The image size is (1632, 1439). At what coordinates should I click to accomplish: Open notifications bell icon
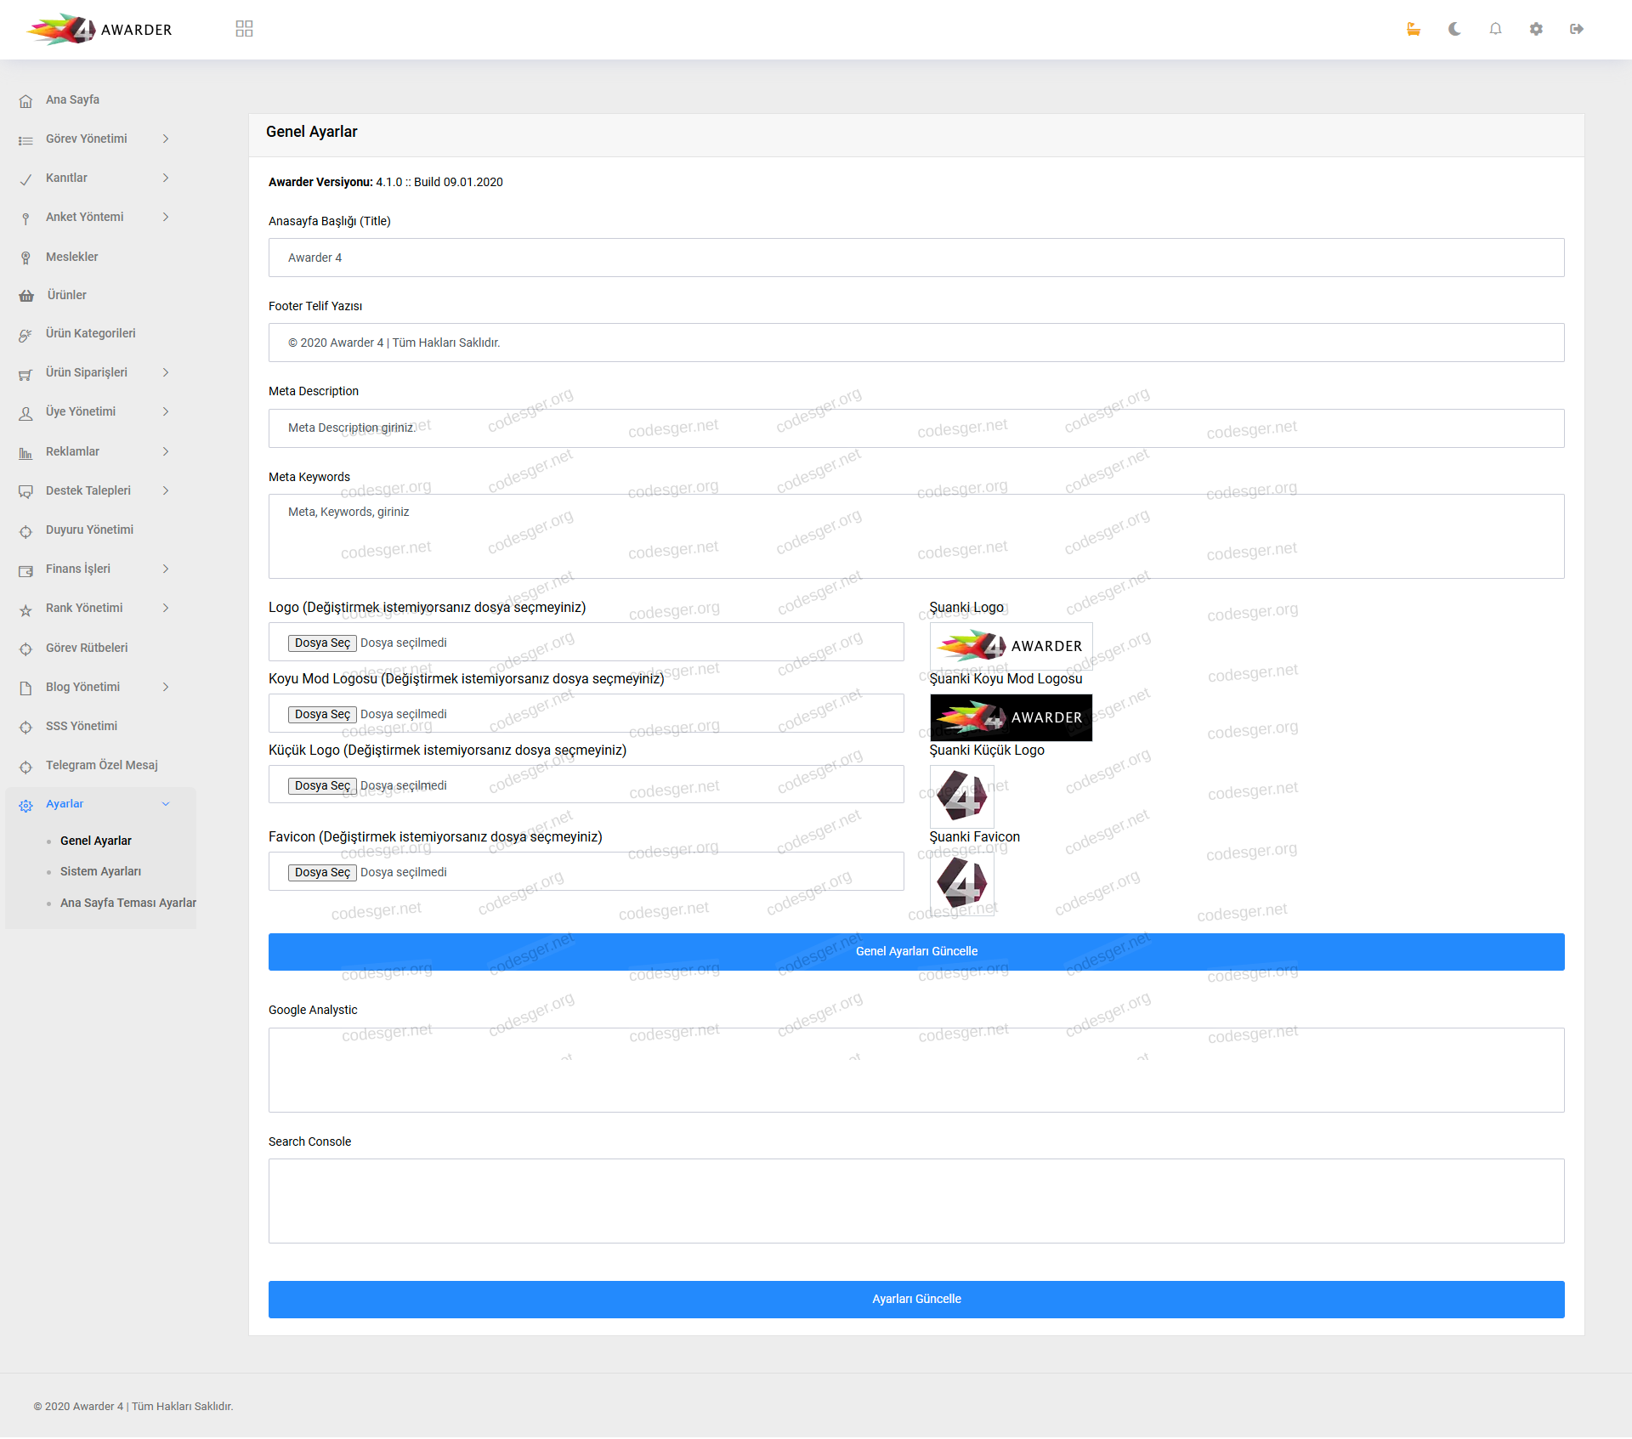pyautogui.click(x=1495, y=29)
